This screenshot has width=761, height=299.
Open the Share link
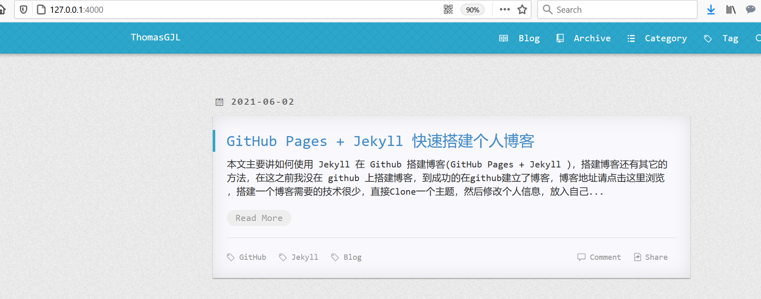coord(656,257)
